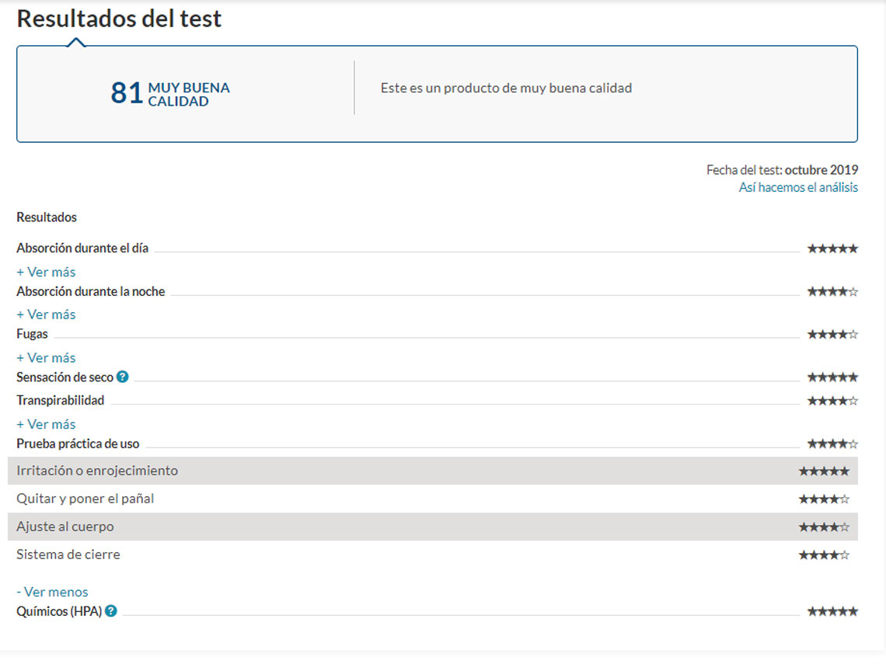Click the Prueba práctica de uso label

point(78,444)
